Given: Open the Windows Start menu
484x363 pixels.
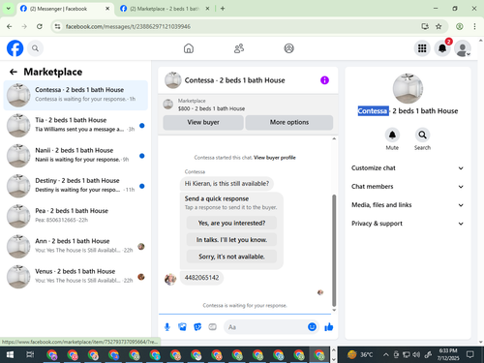Looking at the screenshot, I should pyautogui.click(x=10, y=355).
